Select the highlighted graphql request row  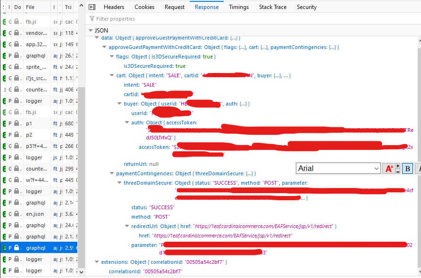click(39, 248)
